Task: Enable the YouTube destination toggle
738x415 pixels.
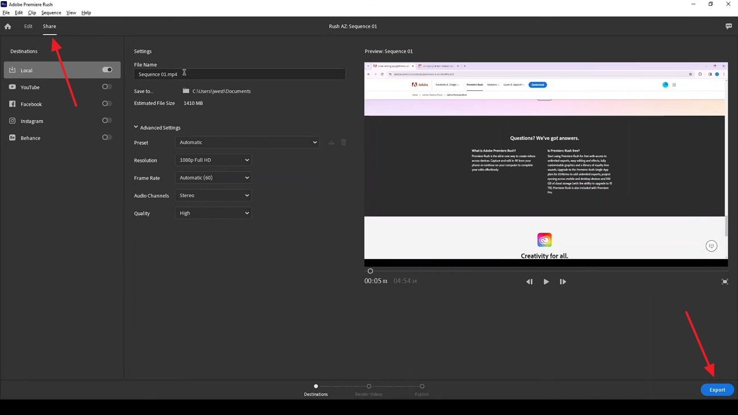Action: (x=106, y=86)
